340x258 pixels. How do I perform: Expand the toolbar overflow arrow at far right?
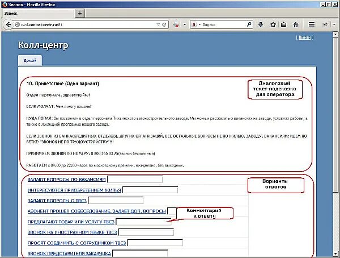(x=334, y=24)
